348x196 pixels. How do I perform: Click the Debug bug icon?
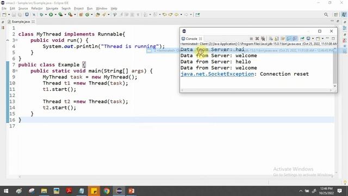[41, 15]
